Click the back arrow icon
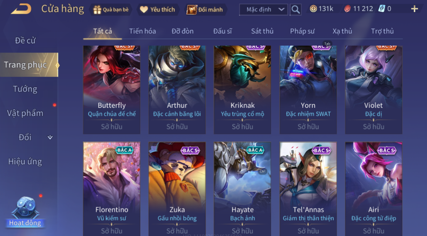 coord(21,9)
